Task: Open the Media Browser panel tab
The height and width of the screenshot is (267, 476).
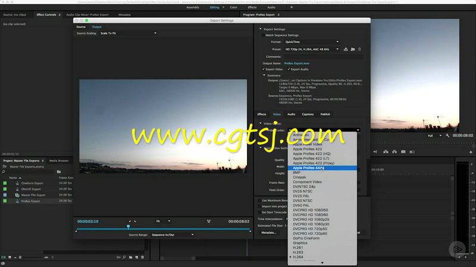Action: [x=59, y=161]
